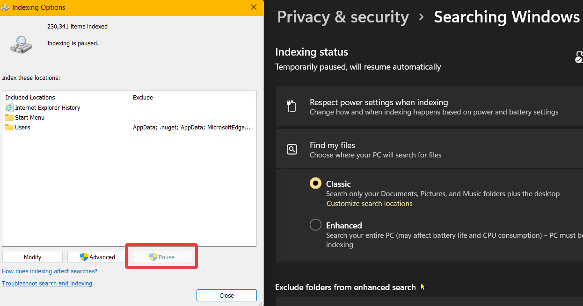This screenshot has width=583, height=306.
Task: Enable the Enhanced search radio button
Action: click(315, 225)
